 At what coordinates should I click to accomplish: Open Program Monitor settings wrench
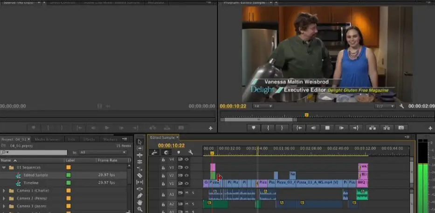[401, 106]
